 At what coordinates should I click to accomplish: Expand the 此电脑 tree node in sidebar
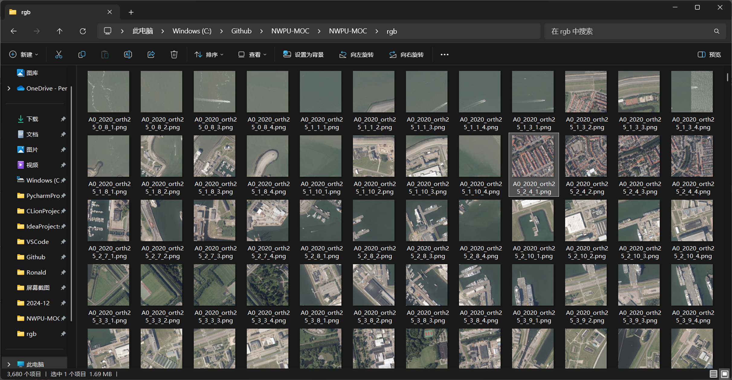[9, 364]
